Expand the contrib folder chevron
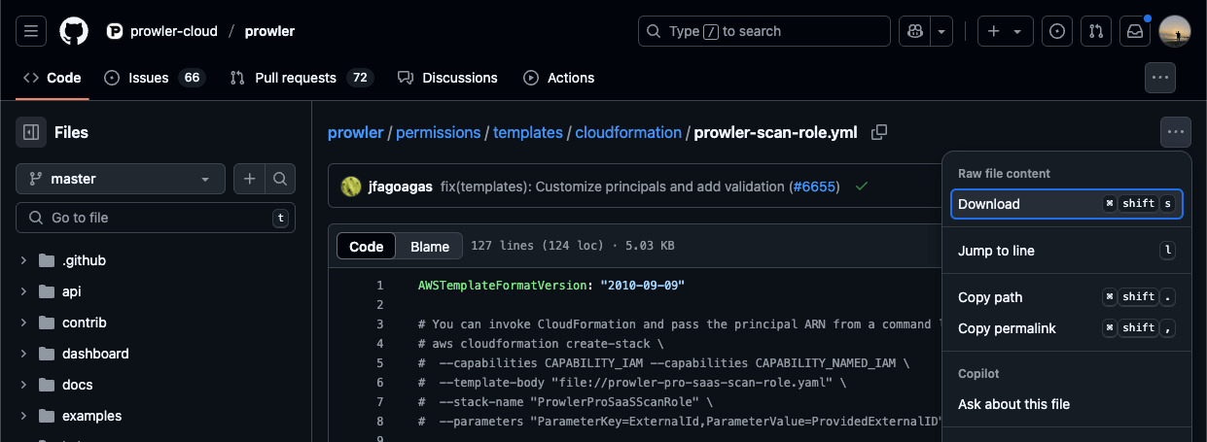This screenshot has width=1207, height=442. click(x=24, y=323)
